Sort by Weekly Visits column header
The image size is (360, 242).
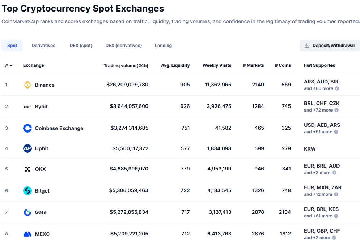point(217,65)
